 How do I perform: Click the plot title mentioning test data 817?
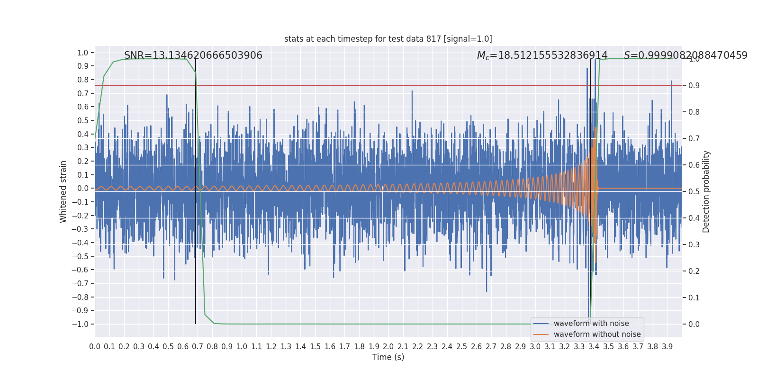click(x=388, y=39)
